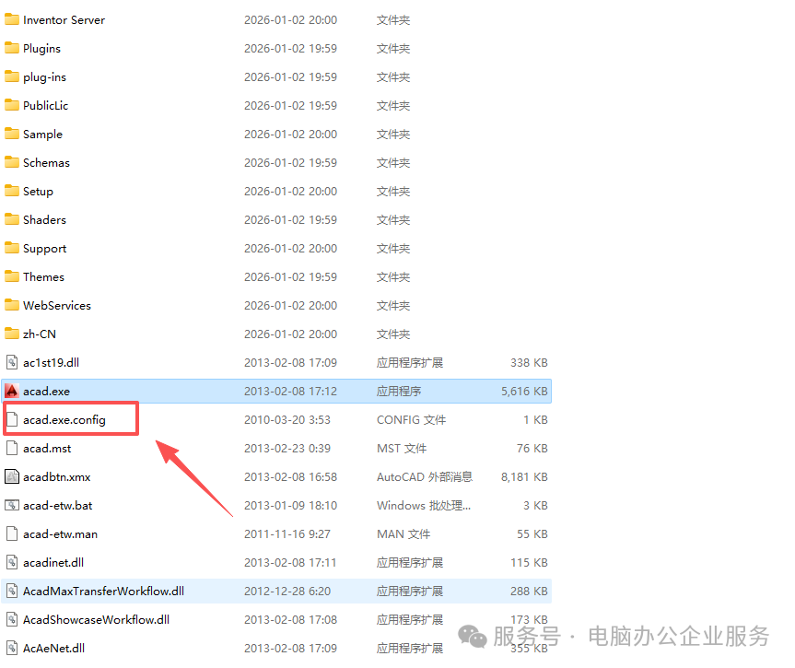Screen dimensions: 795x668
Task: Click the zh-CN folder icon
Action: (12, 334)
